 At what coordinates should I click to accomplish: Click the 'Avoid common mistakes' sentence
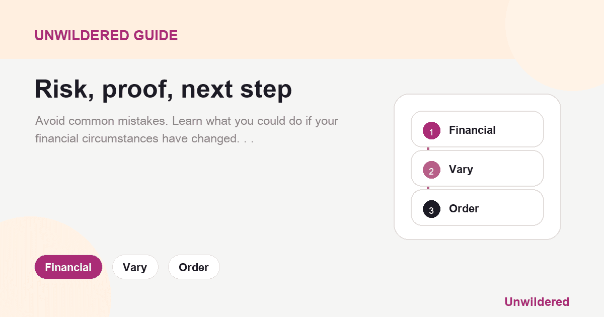(102, 121)
